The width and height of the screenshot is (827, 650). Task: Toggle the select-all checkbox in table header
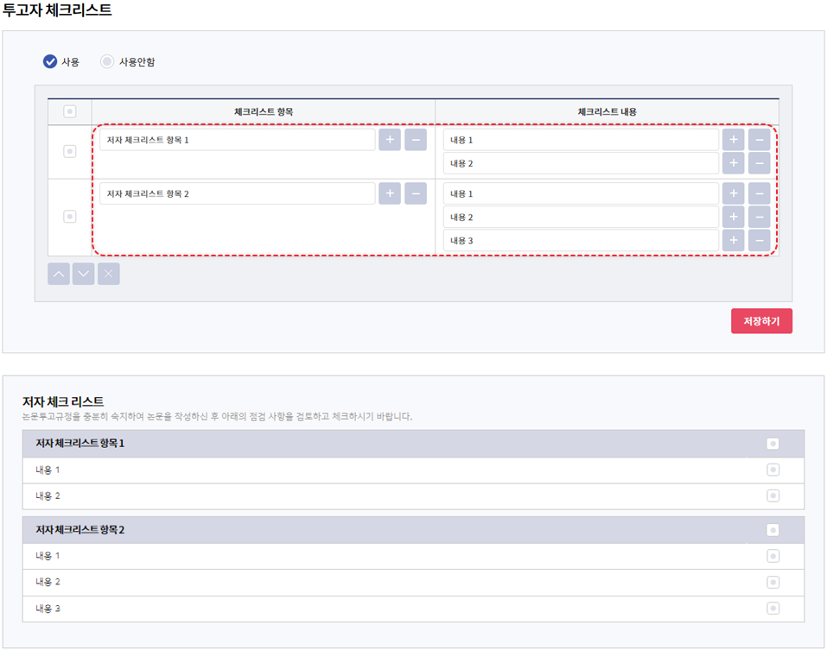(x=70, y=111)
